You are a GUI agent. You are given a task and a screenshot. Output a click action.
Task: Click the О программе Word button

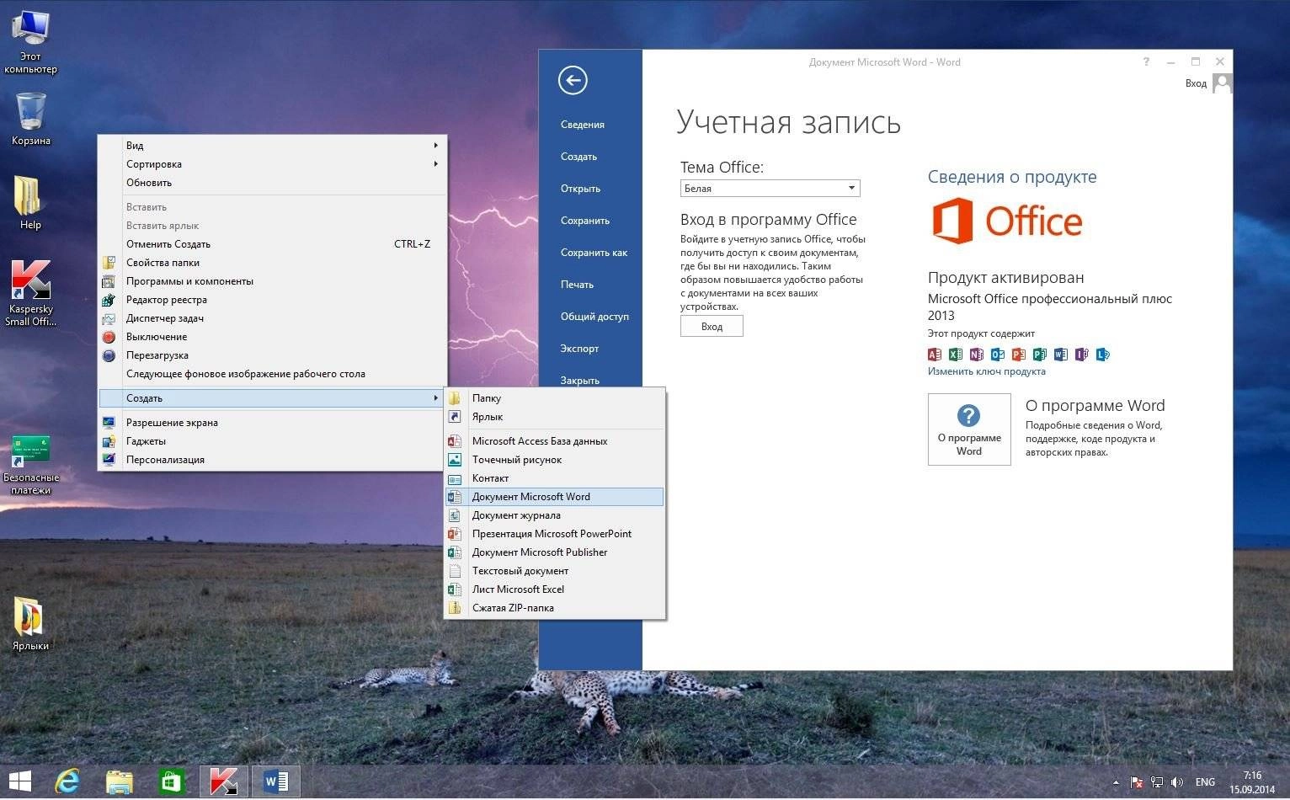click(x=968, y=429)
